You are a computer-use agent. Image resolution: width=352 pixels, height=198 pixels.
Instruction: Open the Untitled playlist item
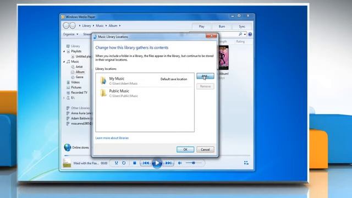point(83,57)
